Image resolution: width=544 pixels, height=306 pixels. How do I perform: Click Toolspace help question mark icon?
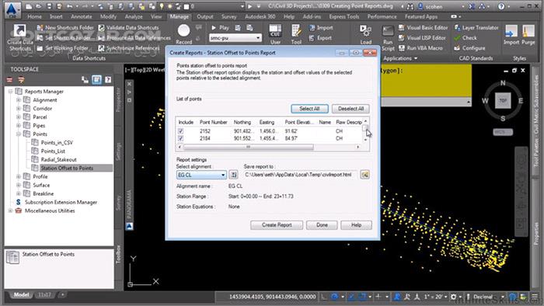[x=108, y=80]
